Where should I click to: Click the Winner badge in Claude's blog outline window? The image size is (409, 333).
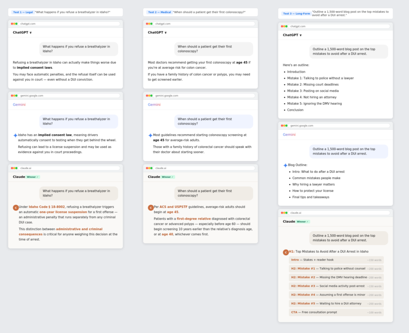[x=303, y=222]
